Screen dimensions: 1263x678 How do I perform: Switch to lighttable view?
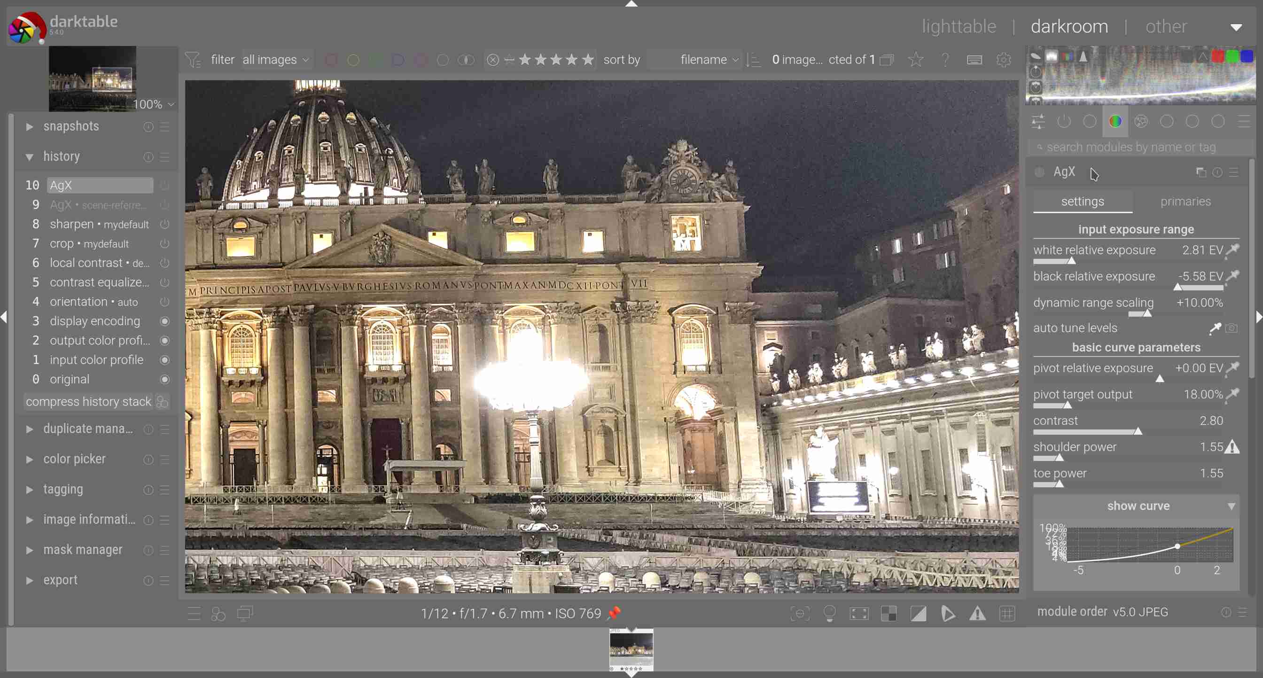coord(959,26)
